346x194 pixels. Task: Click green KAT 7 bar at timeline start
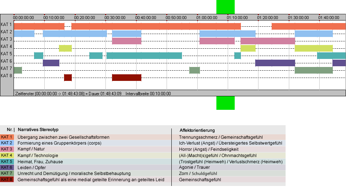[18, 70]
